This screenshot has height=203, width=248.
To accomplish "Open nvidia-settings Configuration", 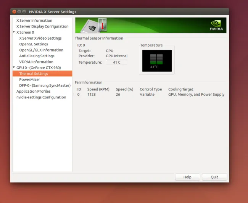I will [x=41, y=97].
